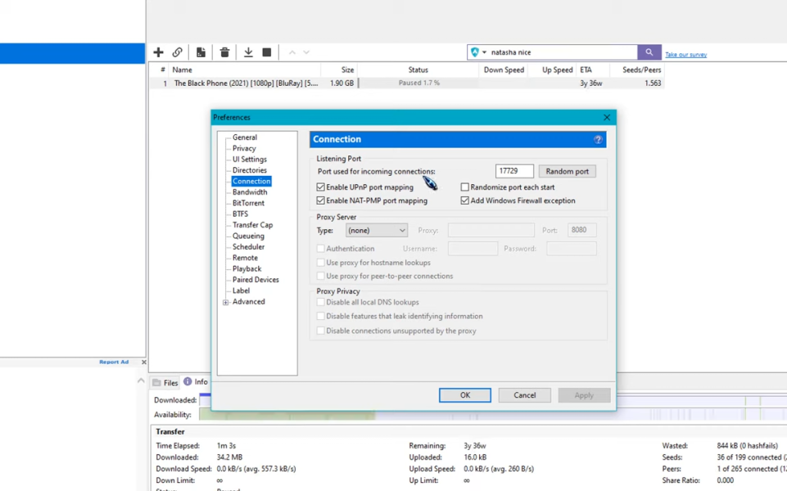Screen dimensions: 787x491
Task: Select General in Preferences tree
Action: (x=244, y=137)
